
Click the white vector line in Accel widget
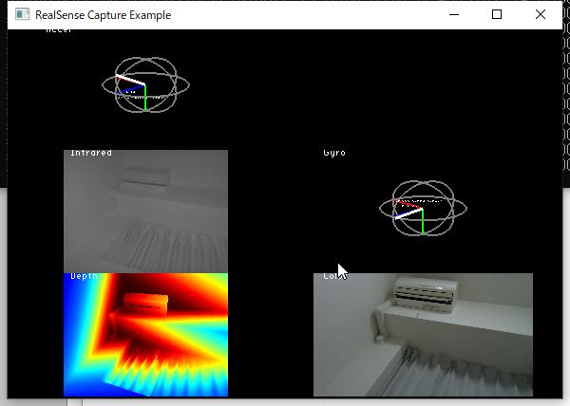pos(130,80)
